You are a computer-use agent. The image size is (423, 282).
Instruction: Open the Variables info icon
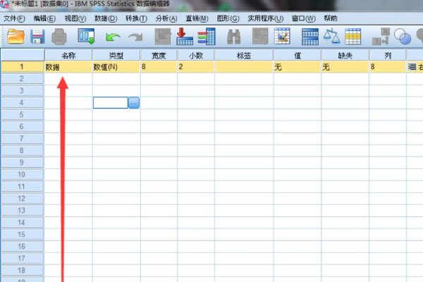pos(207,36)
